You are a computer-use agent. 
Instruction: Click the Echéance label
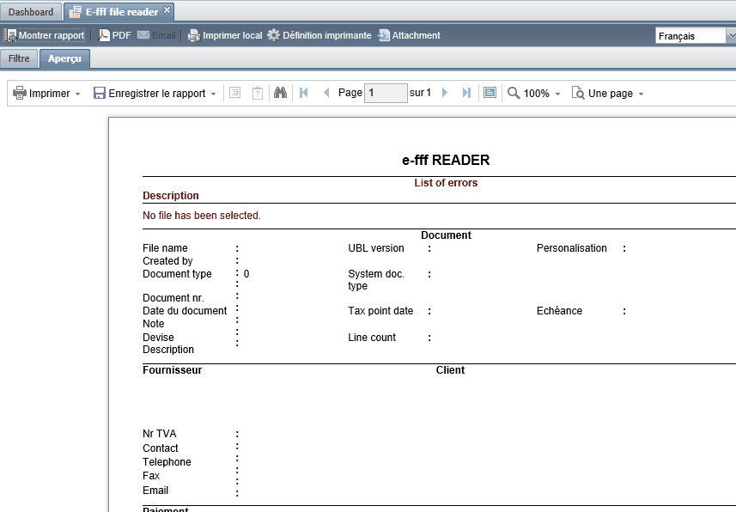[x=559, y=311]
